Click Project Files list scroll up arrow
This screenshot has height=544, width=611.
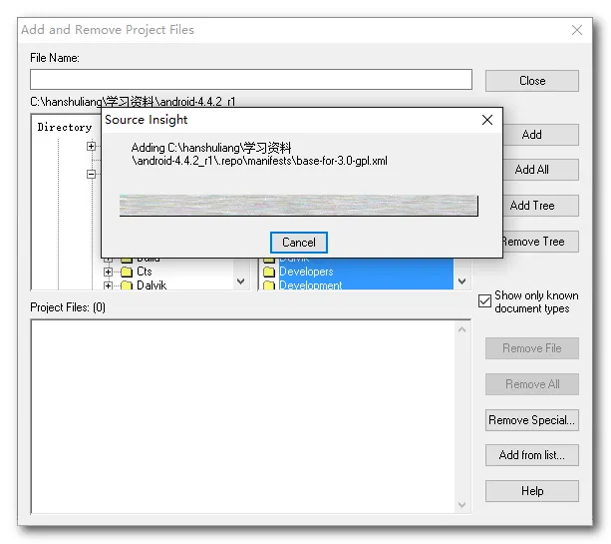click(x=462, y=329)
